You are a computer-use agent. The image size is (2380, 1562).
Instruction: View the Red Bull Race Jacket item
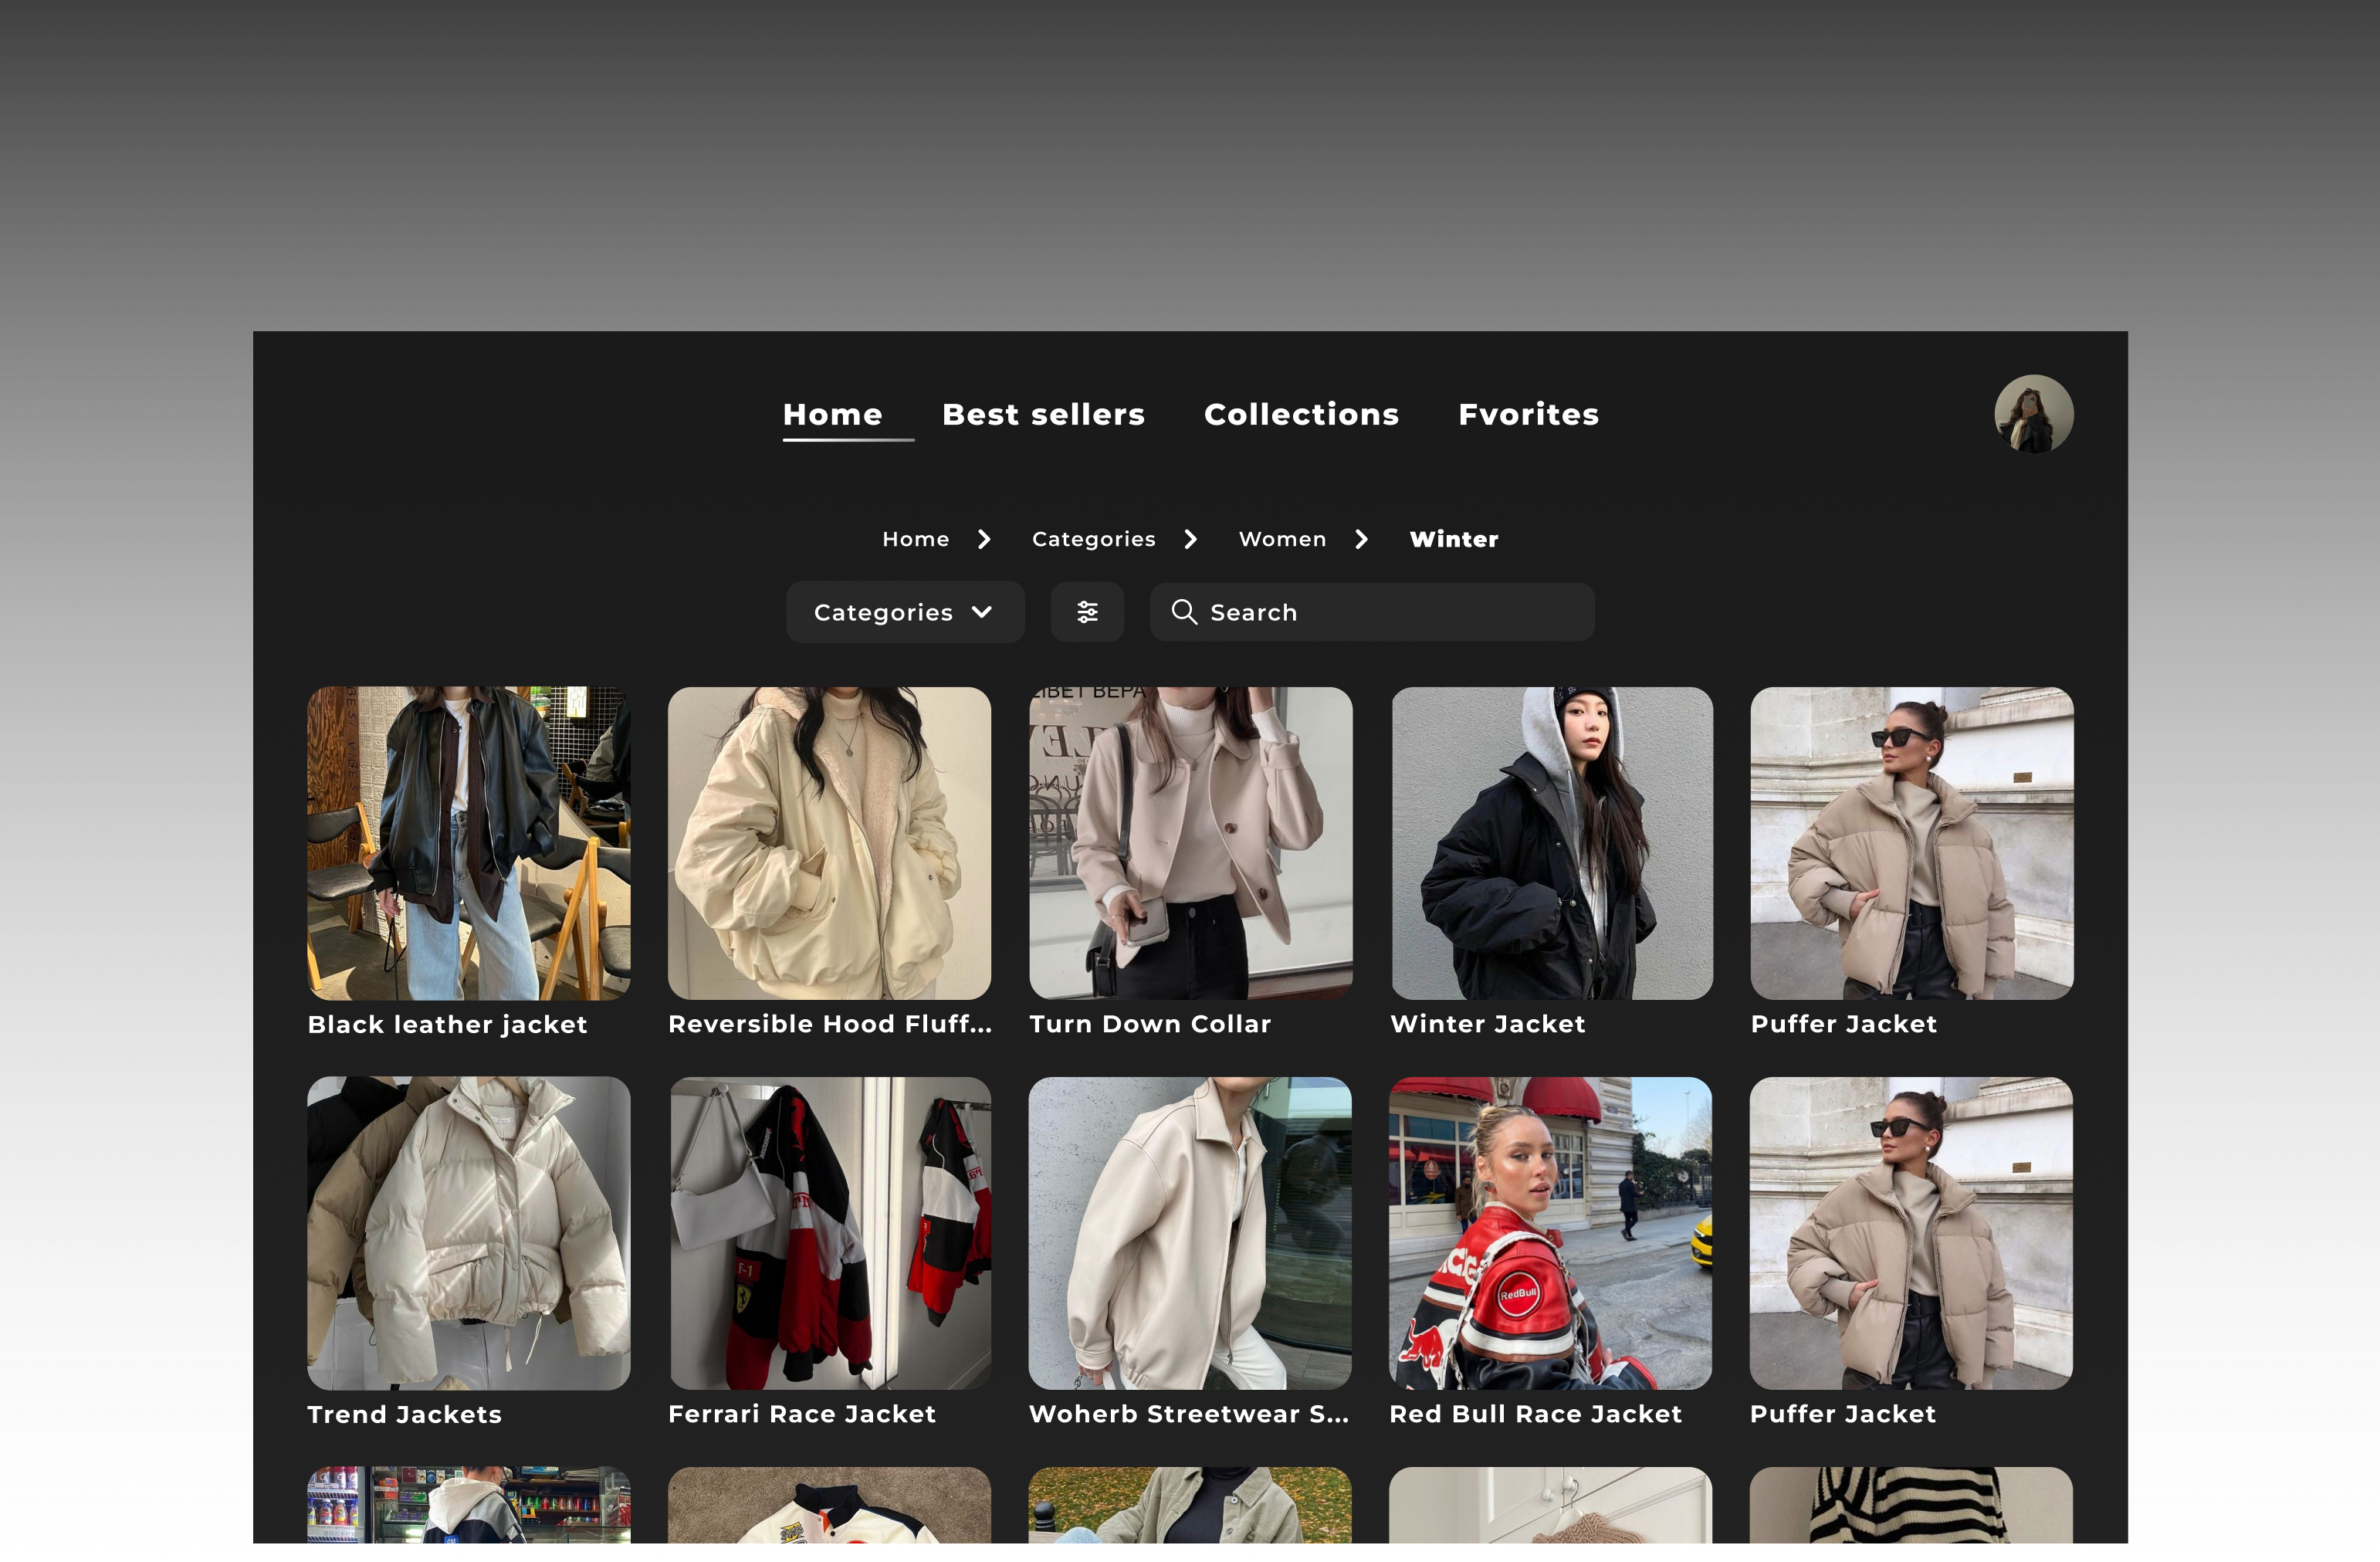pos(1550,1232)
